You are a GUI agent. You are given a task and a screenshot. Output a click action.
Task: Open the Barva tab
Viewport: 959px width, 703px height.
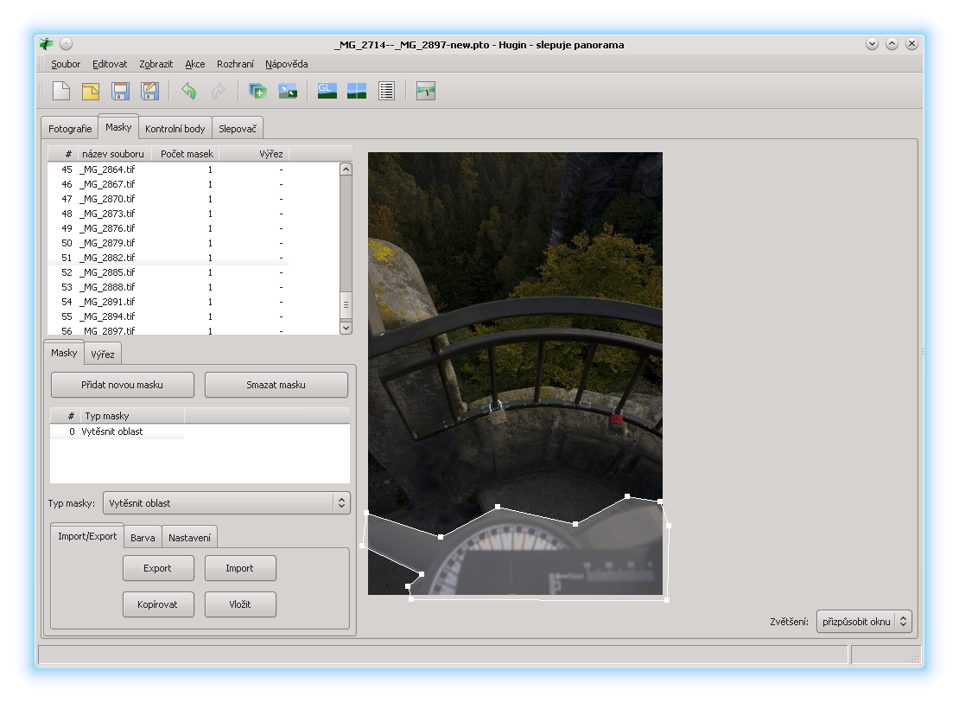click(x=143, y=538)
